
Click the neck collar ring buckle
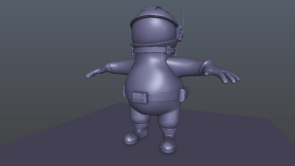169,50
